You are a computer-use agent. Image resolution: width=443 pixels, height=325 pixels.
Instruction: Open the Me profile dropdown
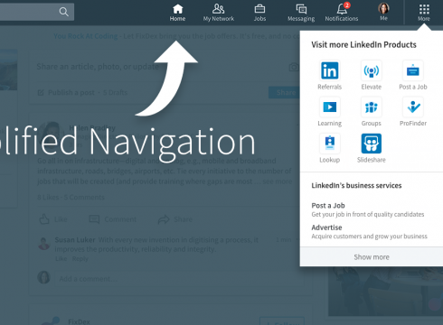pos(383,12)
